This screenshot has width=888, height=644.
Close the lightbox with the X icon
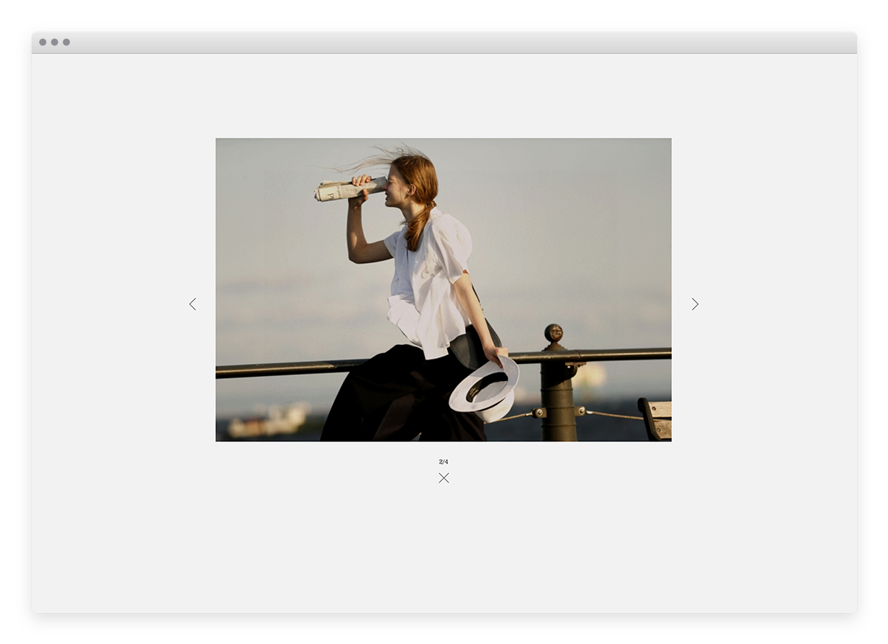[443, 478]
